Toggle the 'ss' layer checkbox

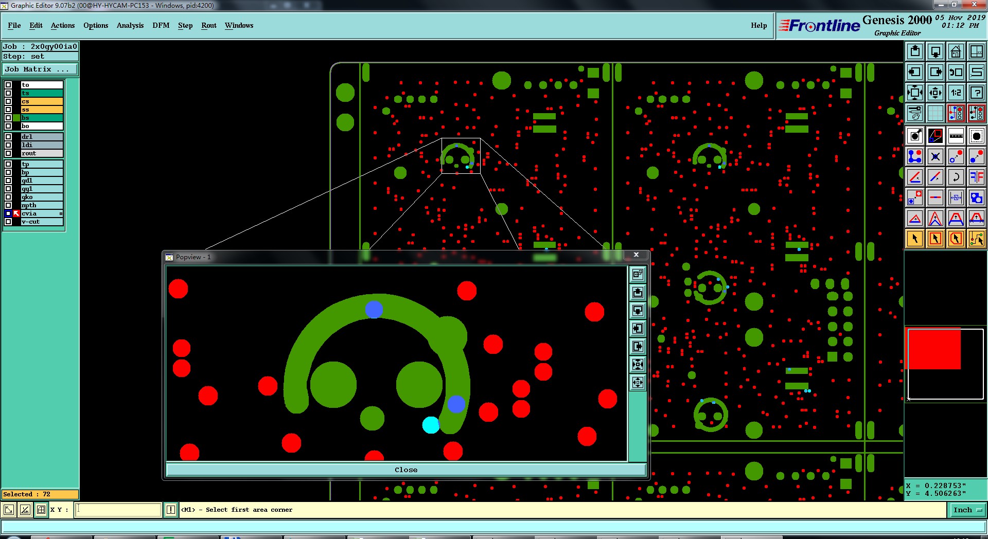pos(8,110)
